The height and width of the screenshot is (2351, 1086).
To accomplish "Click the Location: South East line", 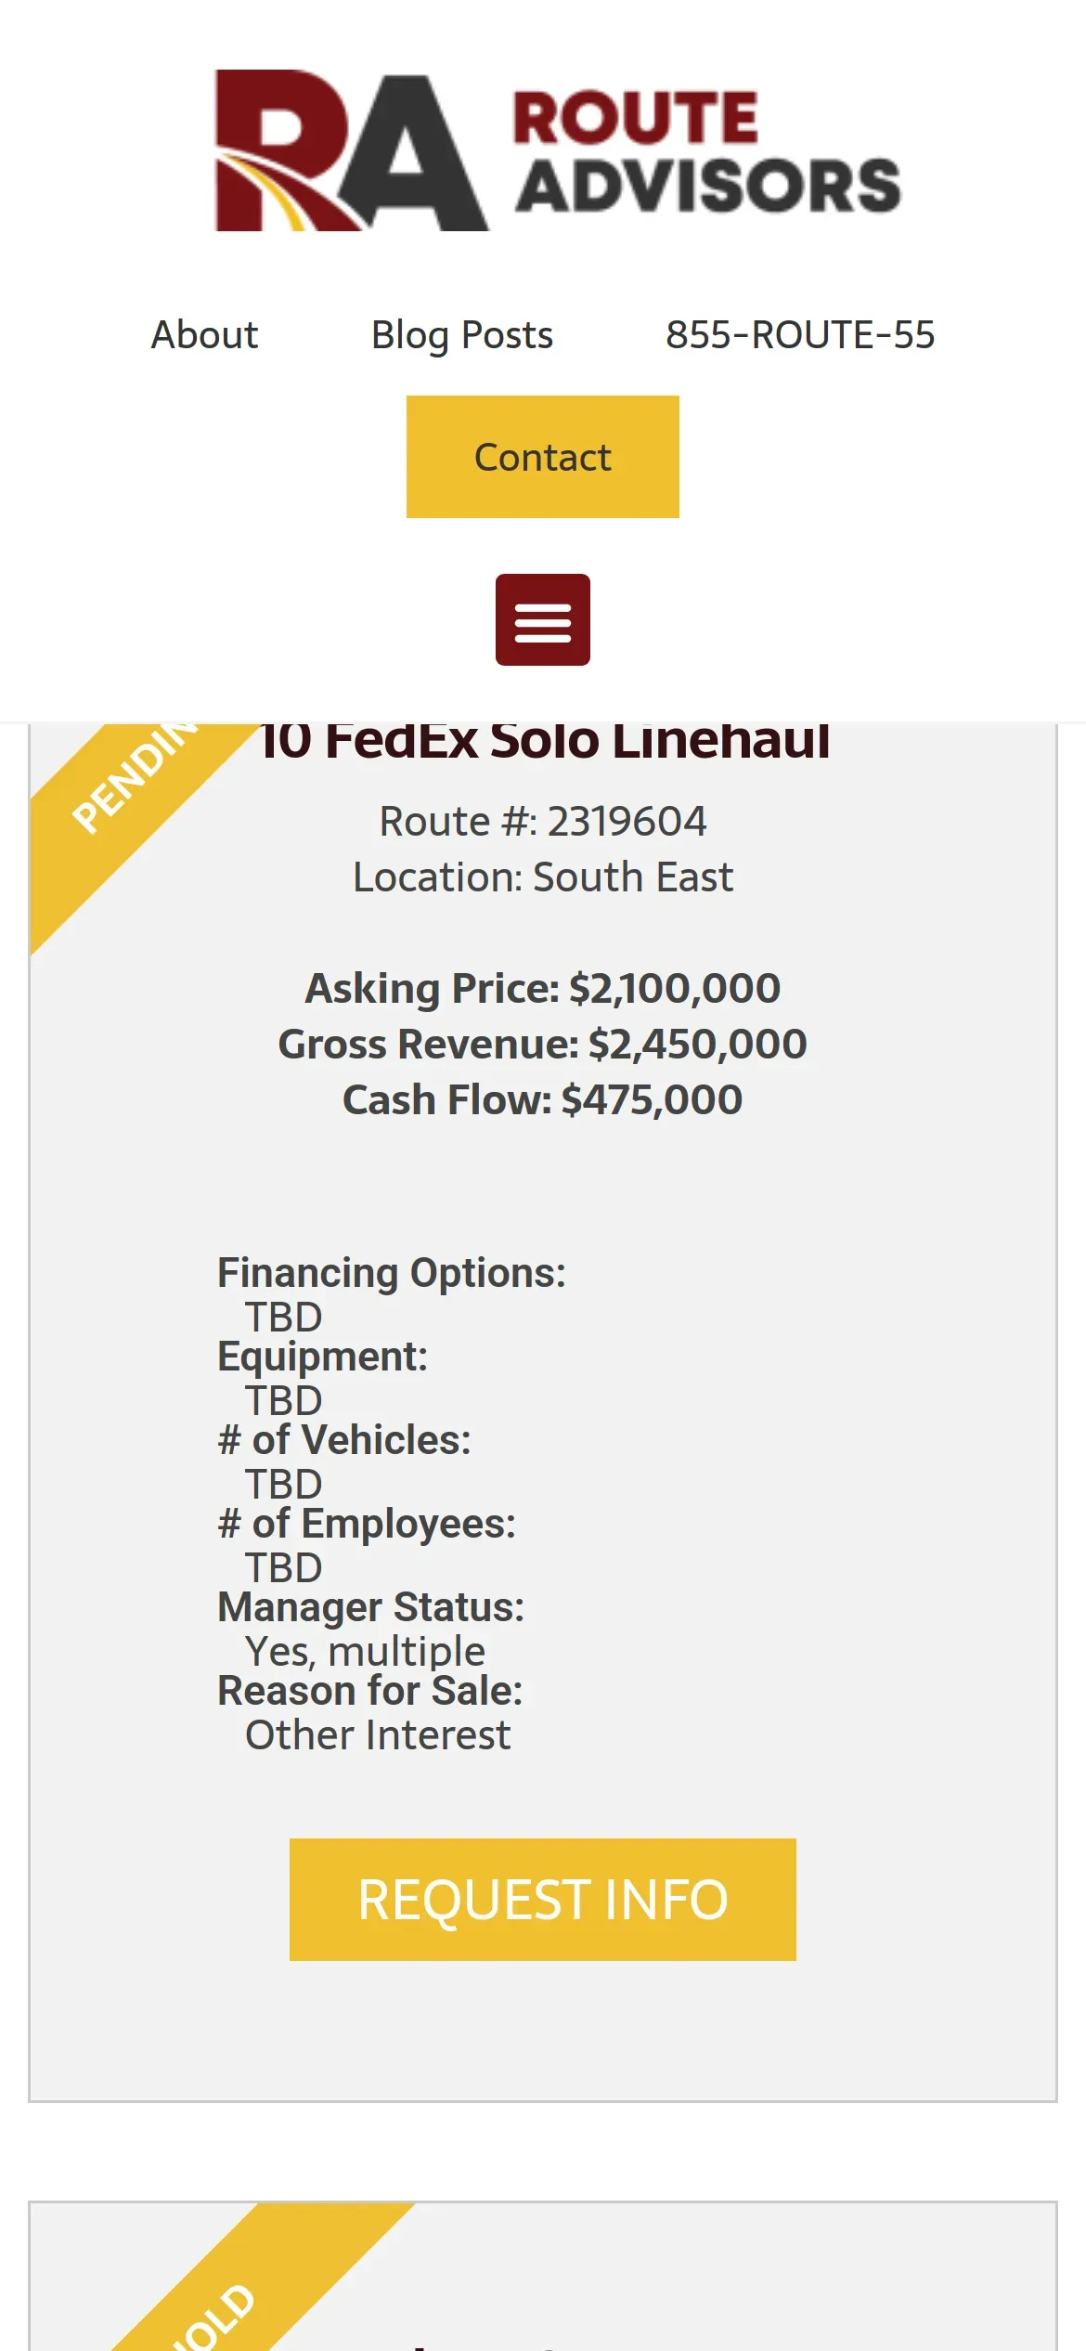I will point(543,877).
